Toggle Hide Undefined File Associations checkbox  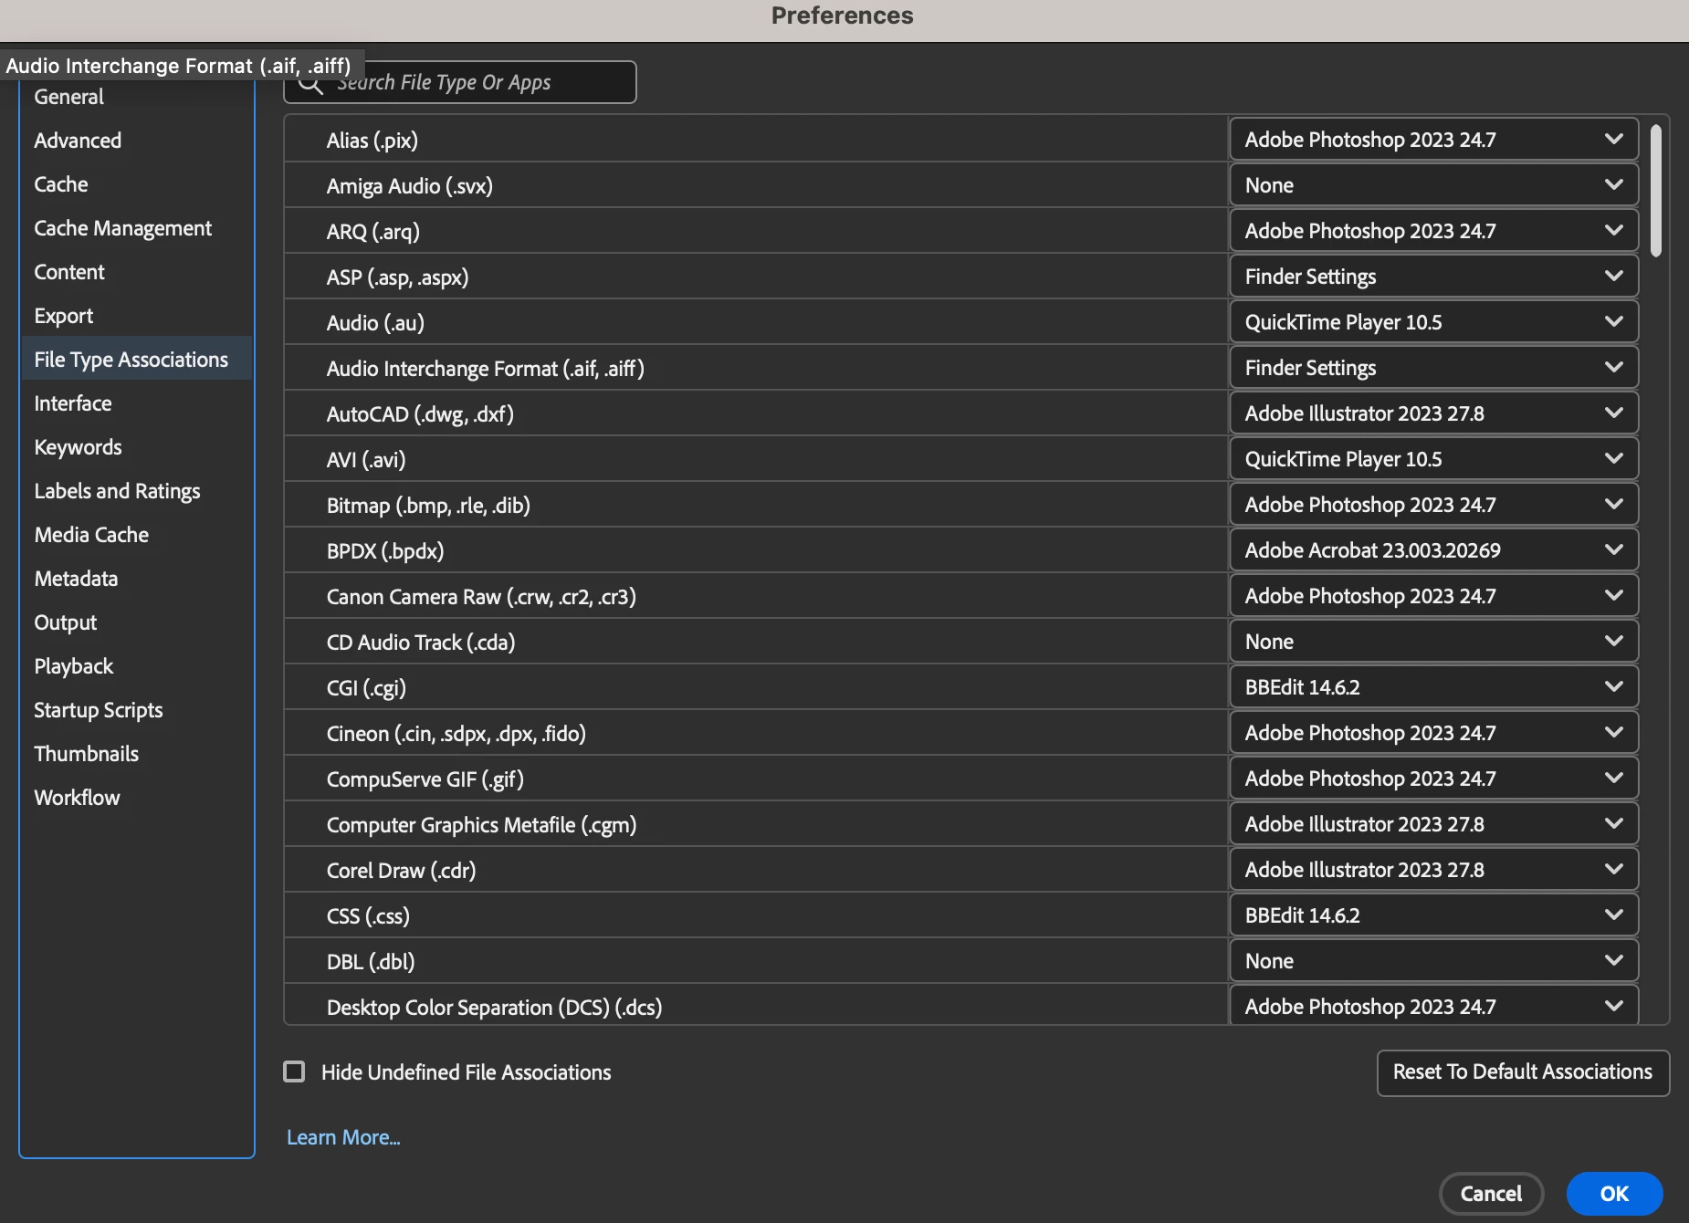coord(294,1071)
